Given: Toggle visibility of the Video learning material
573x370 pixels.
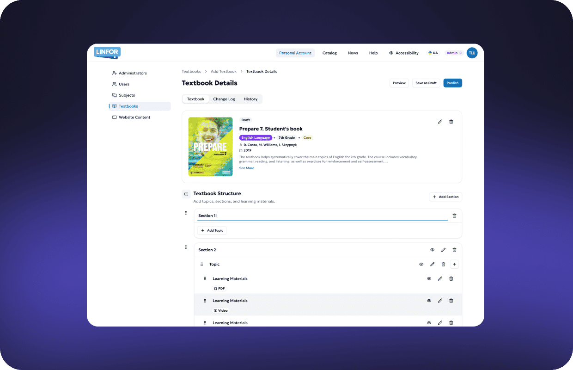Looking at the screenshot, I should point(429,301).
